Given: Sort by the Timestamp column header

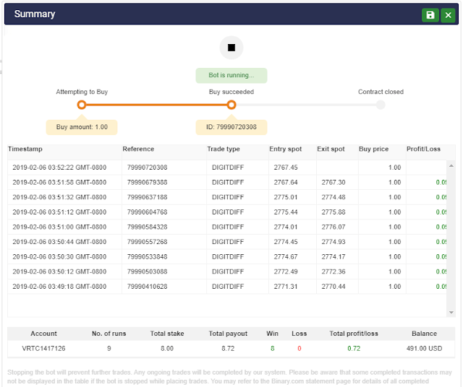Looking at the screenshot, I should [x=25, y=149].
